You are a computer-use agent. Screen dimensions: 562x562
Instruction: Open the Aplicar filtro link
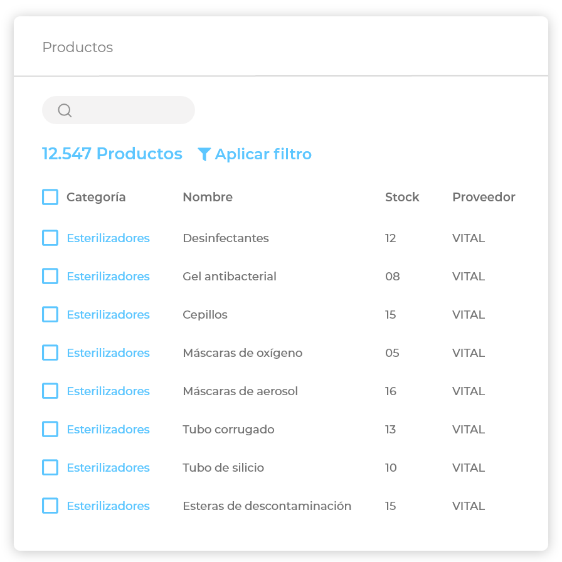(x=263, y=154)
